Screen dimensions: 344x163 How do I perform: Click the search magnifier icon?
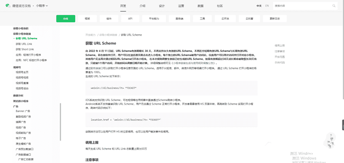pyautogui.click(x=334, y=6)
